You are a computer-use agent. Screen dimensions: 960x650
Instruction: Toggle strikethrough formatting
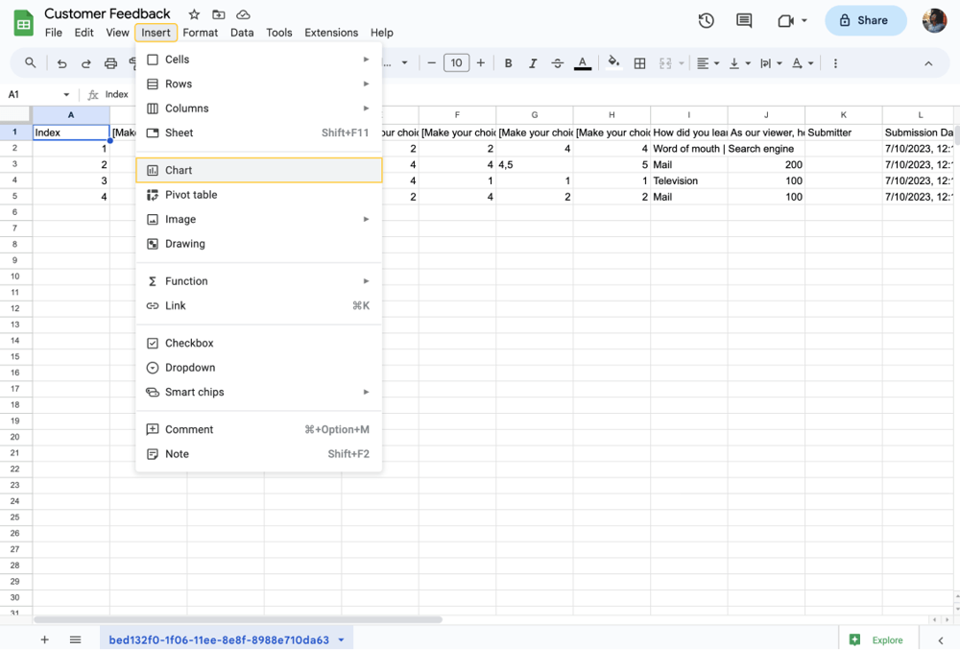click(557, 63)
